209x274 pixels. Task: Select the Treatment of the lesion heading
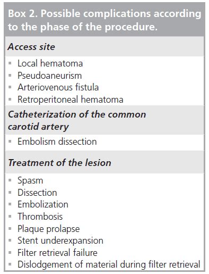click(59, 163)
